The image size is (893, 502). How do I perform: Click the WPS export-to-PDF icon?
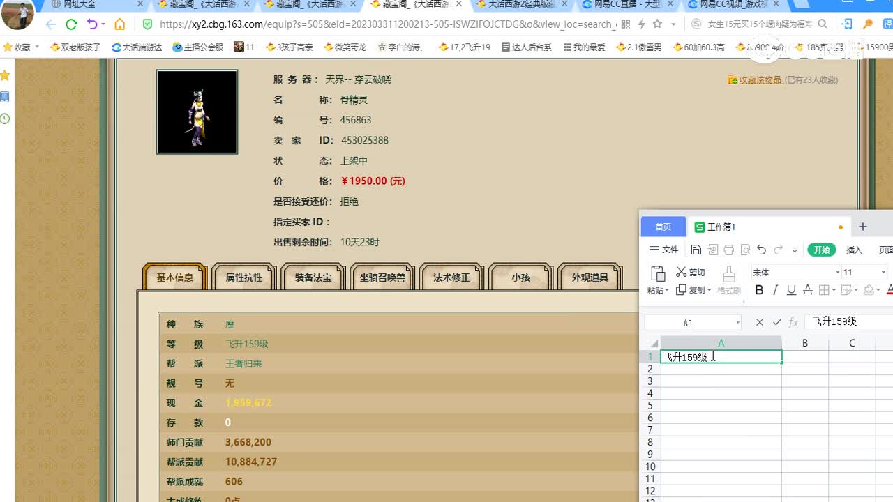click(x=713, y=250)
